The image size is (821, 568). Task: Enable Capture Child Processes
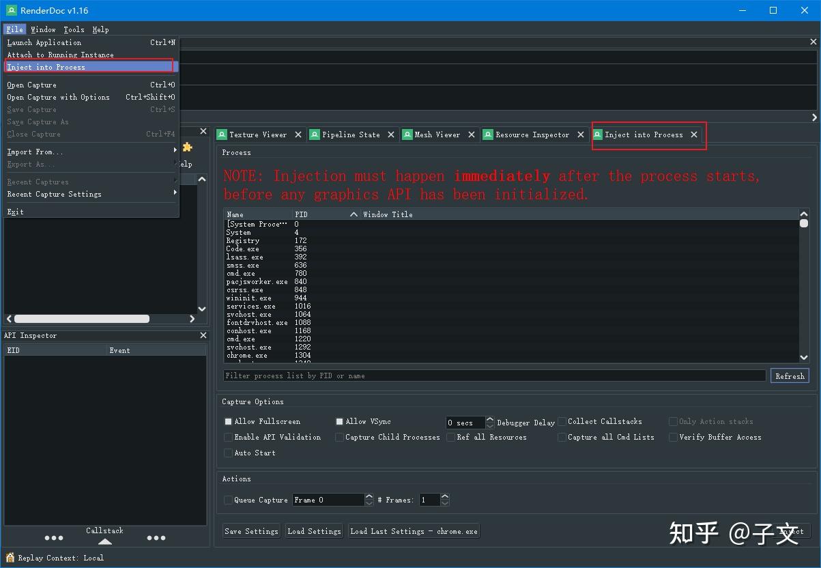tap(339, 437)
